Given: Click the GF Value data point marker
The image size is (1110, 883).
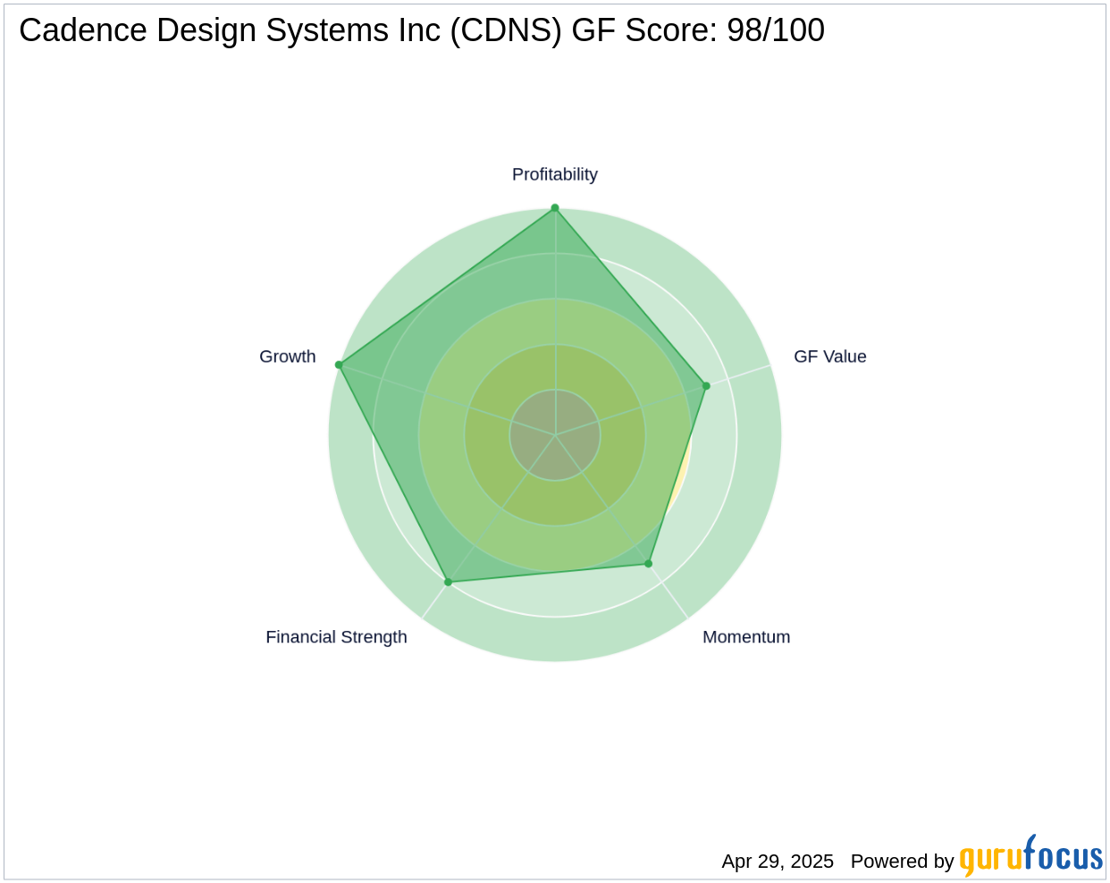Looking at the screenshot, I should pyautogui.click(x=706, y=386).
